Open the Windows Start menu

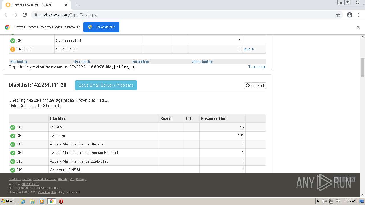8,201
